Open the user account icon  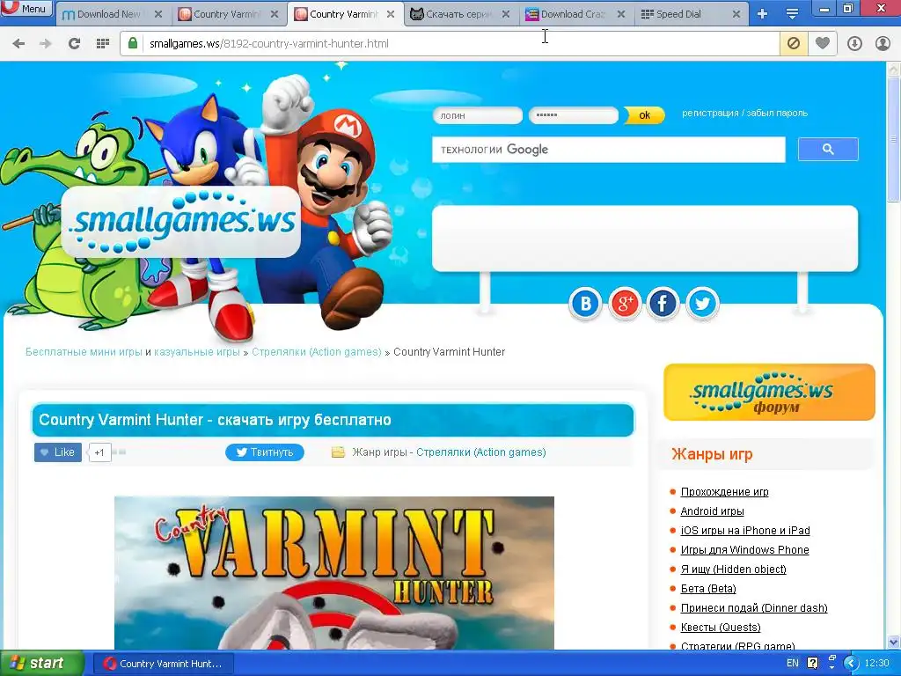pos(883,43)
